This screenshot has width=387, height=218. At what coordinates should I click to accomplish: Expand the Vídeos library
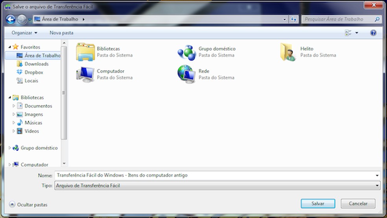(14, 131)
